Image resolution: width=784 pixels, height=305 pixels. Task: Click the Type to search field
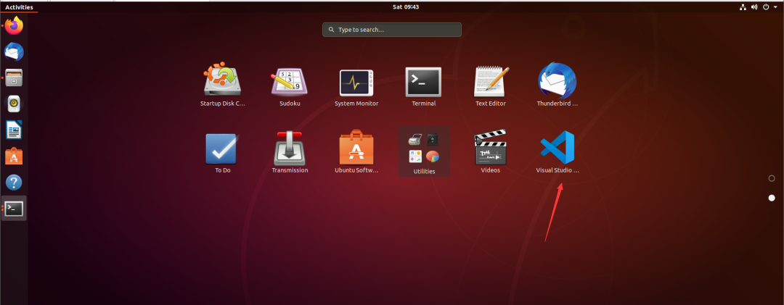[392, 30]
